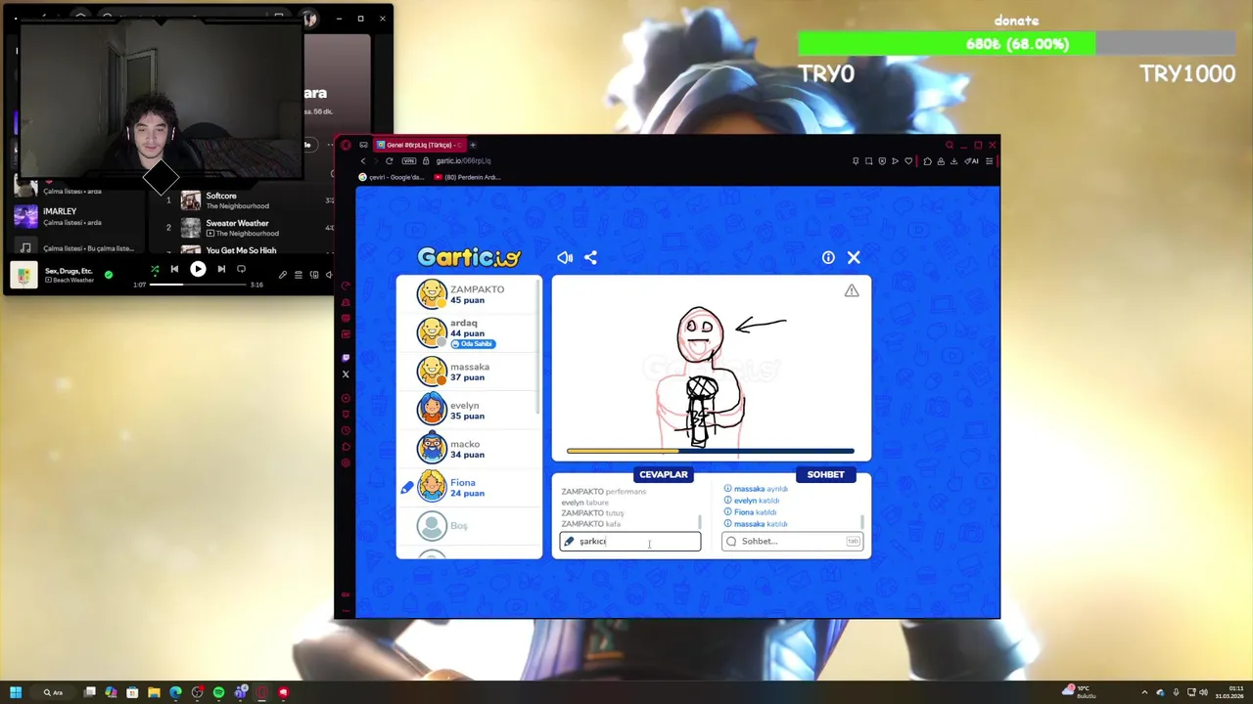Select the SOHBET tab label

[825, 474]
